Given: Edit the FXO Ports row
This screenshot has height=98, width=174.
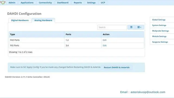Looking at the screenshot, I should (104, 40).
